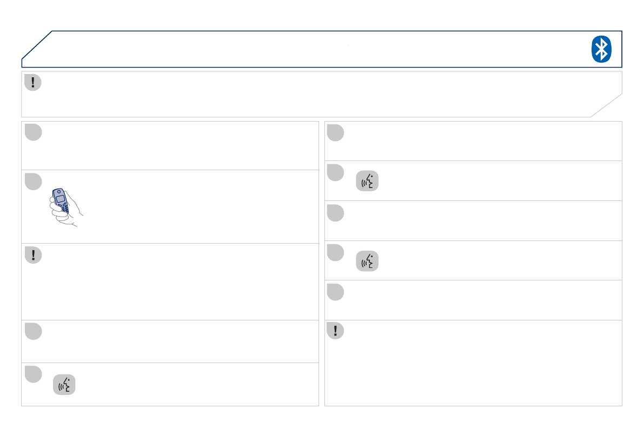Select the step circle beside the upper right voice icon
This screenshot has width=644, height=429.
(x=335, y=172)
